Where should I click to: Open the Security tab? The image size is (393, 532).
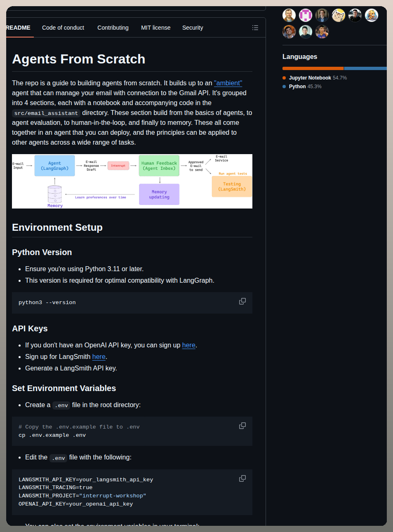pyautogui.click(x=193, y=28)
